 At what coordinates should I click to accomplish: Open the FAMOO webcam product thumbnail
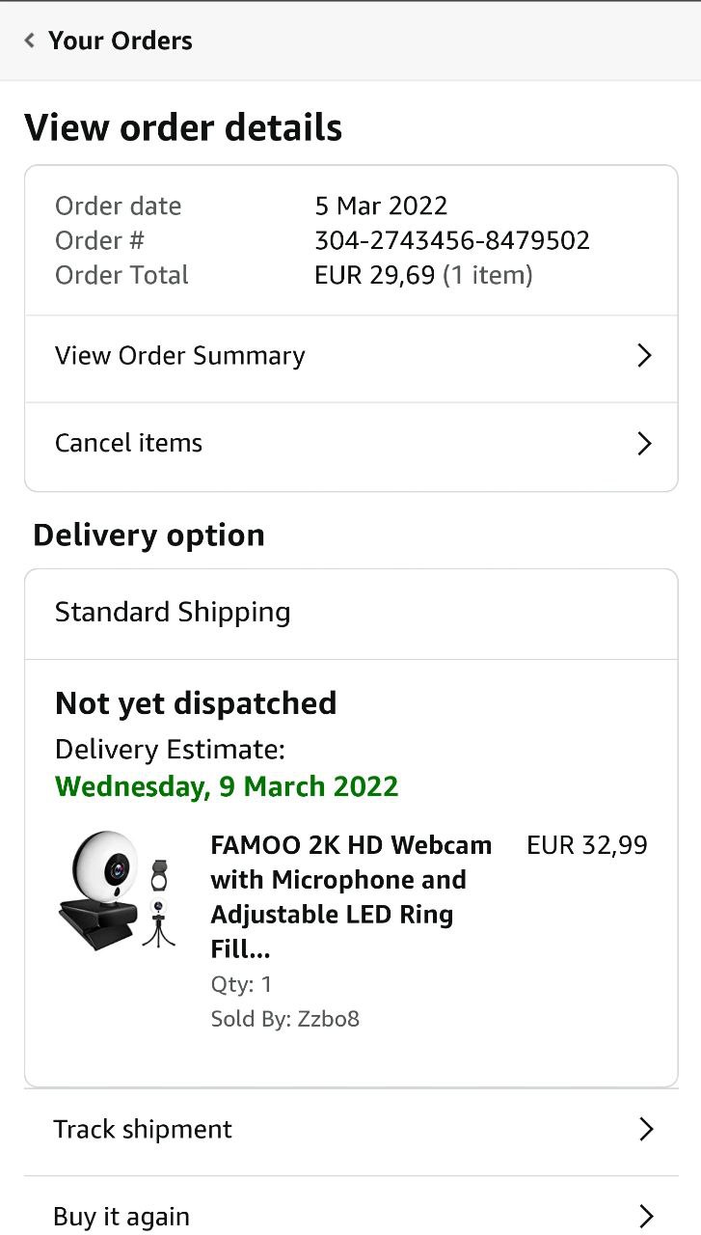pyautogui.click(x=115, y=892)
